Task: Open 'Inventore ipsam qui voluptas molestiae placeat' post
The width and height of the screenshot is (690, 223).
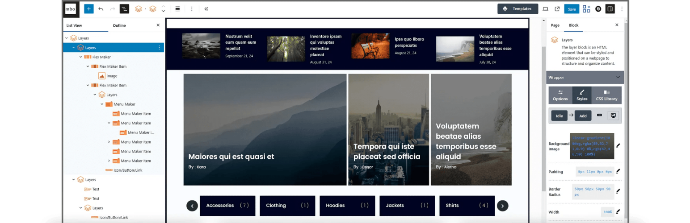Action: [326, 45]
